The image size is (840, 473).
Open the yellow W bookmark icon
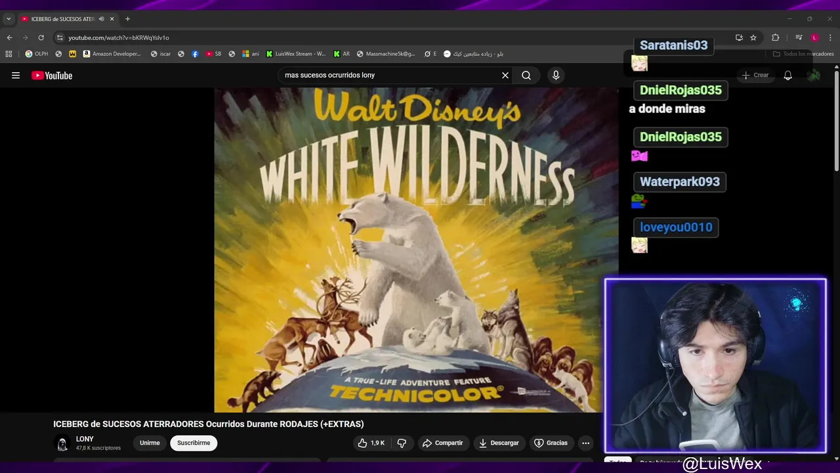point(72,54)
